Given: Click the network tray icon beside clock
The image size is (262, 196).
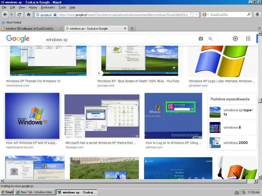Looking at the screenshot, I should tap(244, 192).
